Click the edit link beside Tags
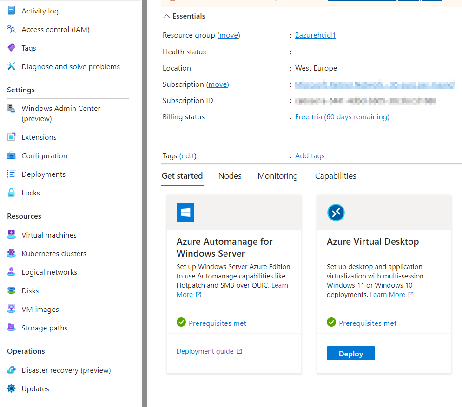Image resolution: width=462 pixels, height=407 pixels. coord(188,155)
